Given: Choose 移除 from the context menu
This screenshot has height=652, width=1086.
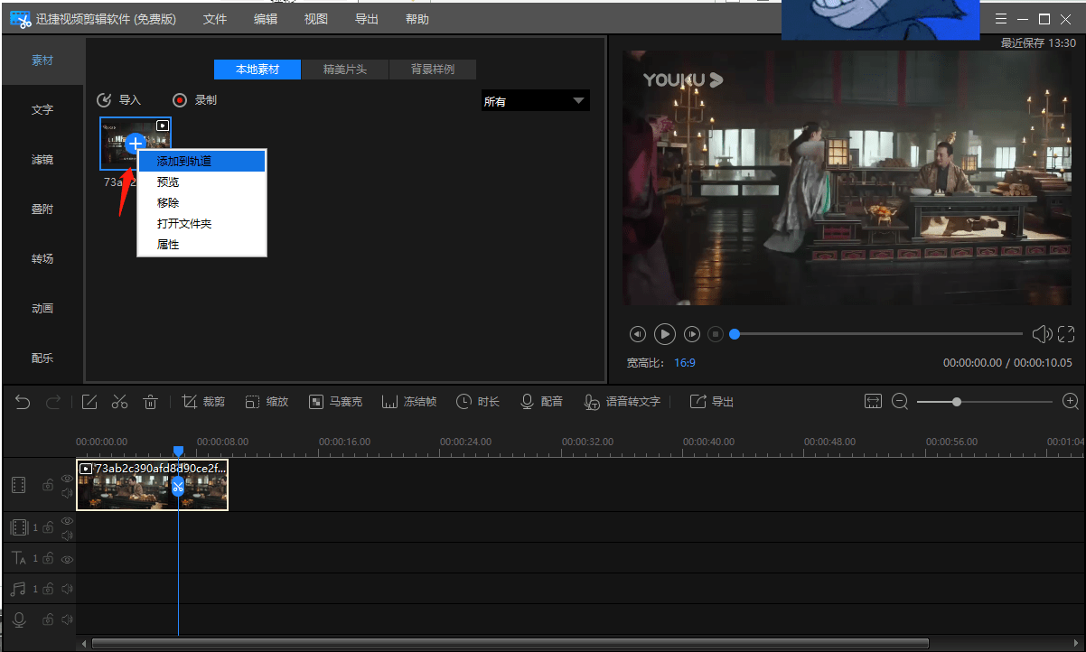Looking at the screenshot, I should click(201, 202).
